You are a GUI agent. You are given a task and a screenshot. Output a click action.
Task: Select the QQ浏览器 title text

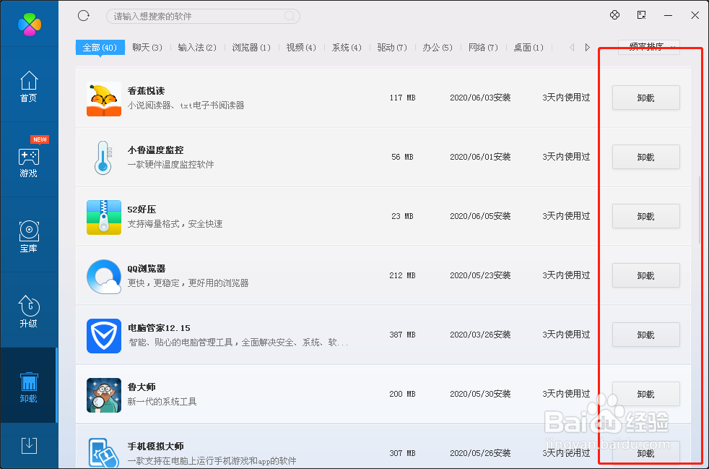coord(146,269)
